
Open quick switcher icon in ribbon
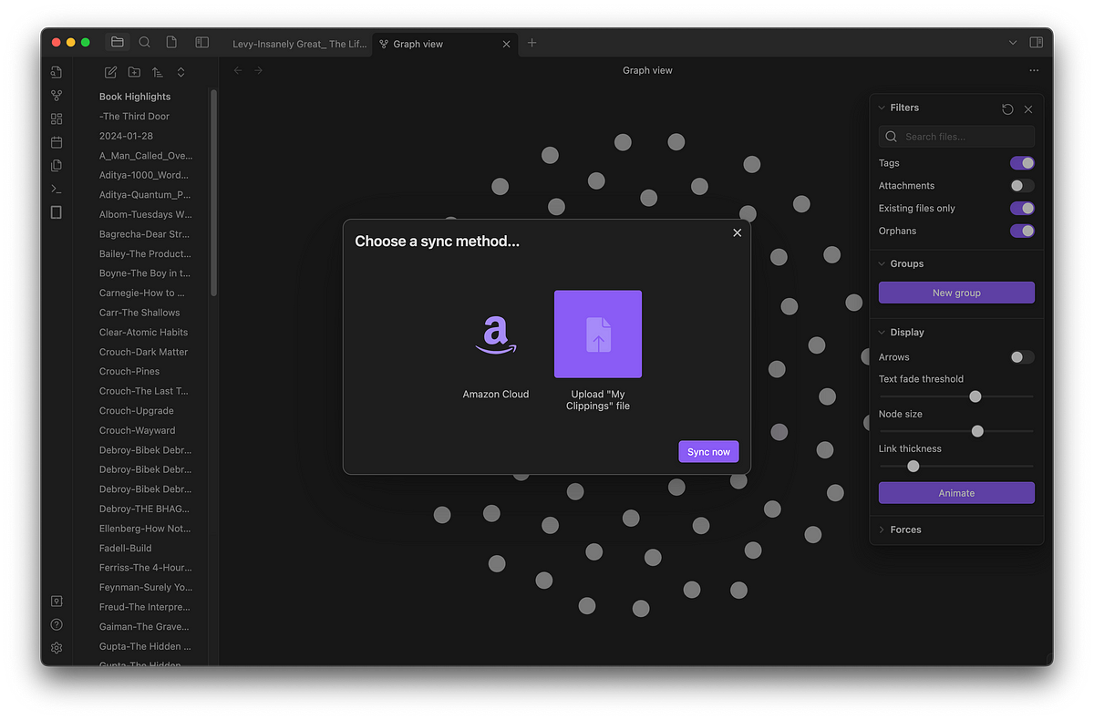click(57, 72)
